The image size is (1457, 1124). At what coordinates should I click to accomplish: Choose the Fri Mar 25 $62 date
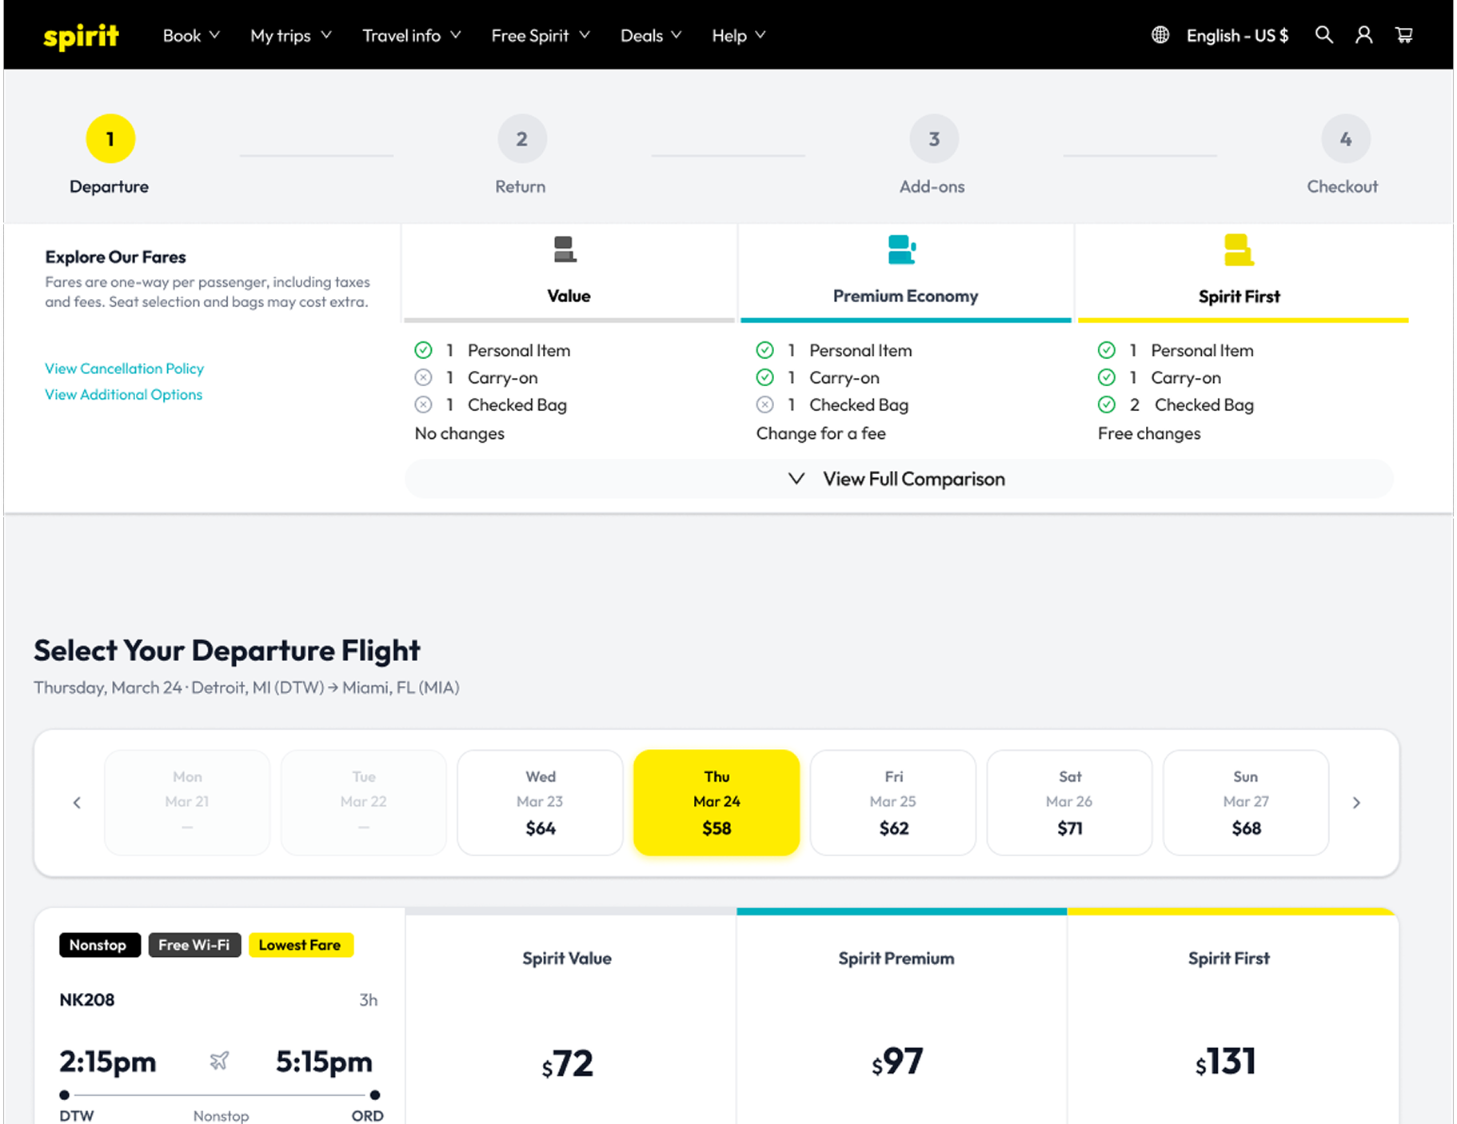pos(893,803)
